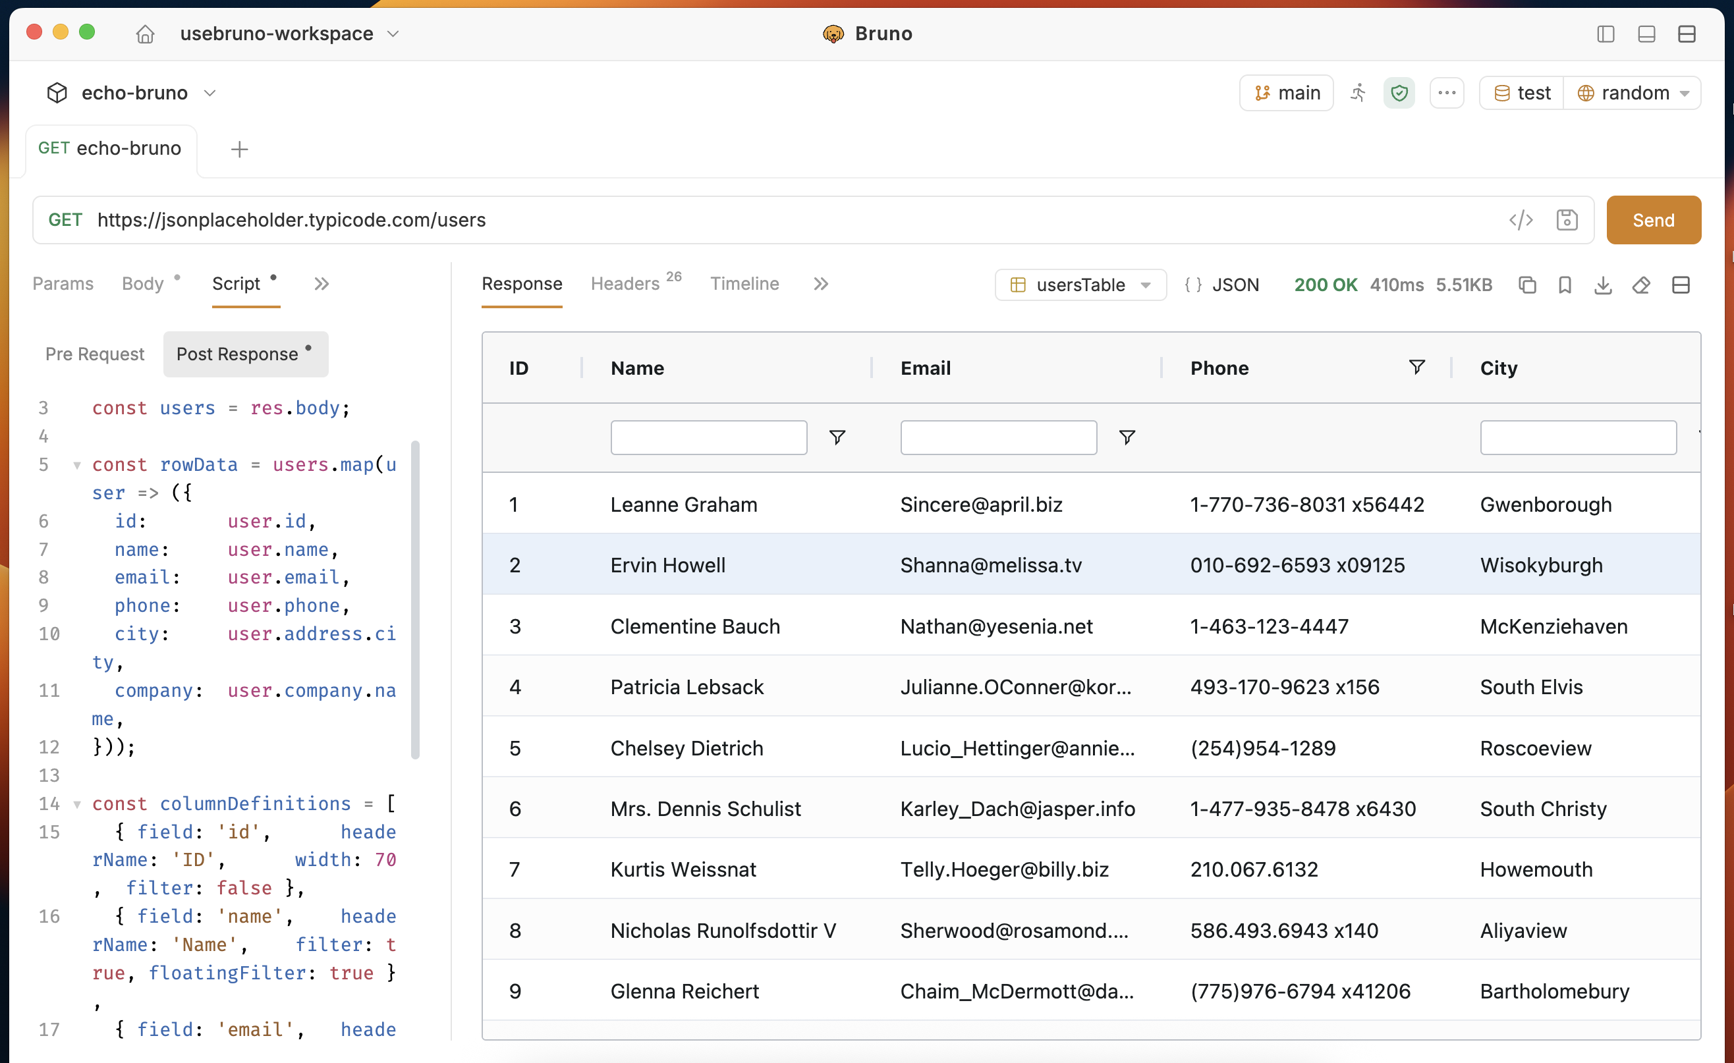Image resolution: width=1734 pixels, height=1063 pixels.
Task: Switch the split layout icon in title bar
Action: tap(1687, 34)
